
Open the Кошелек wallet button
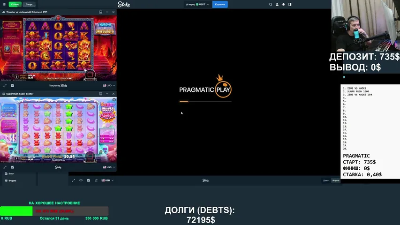(x=220, y=4)
